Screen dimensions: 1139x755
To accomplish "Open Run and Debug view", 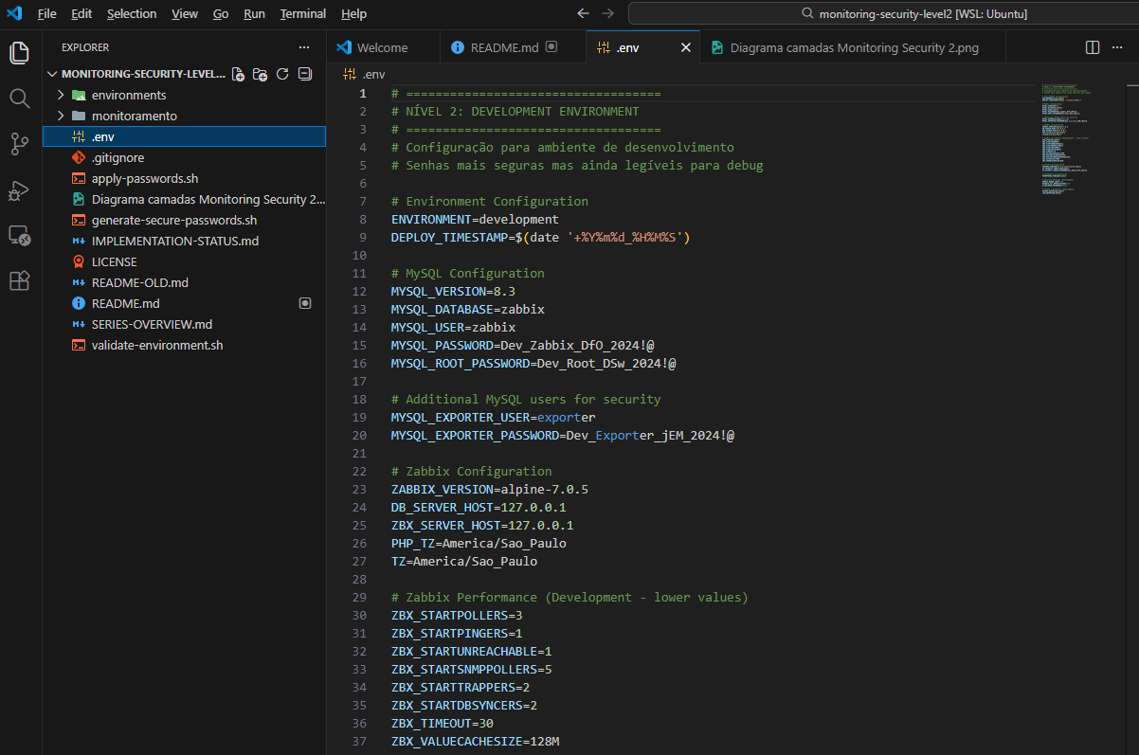I will pyautogui.click(x=20, y=190).
